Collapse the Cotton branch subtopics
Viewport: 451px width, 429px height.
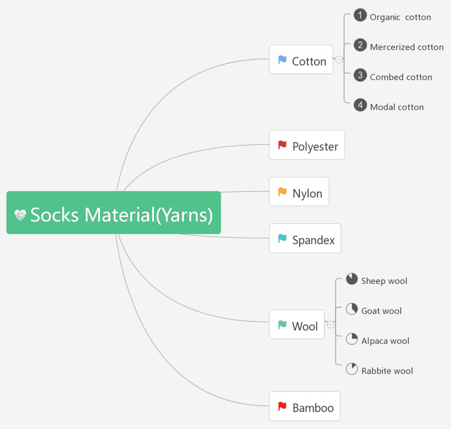[x=339, y=60]
